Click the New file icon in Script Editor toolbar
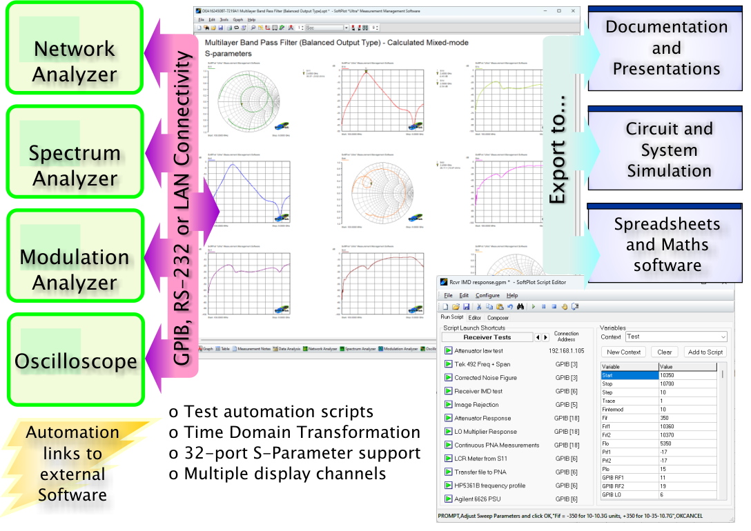This screenshot has width=751, height=531. click(446, 306)
